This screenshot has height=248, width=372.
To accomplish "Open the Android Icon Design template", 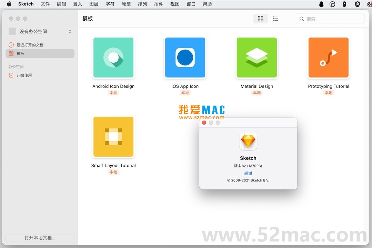I will coord(113,58).
